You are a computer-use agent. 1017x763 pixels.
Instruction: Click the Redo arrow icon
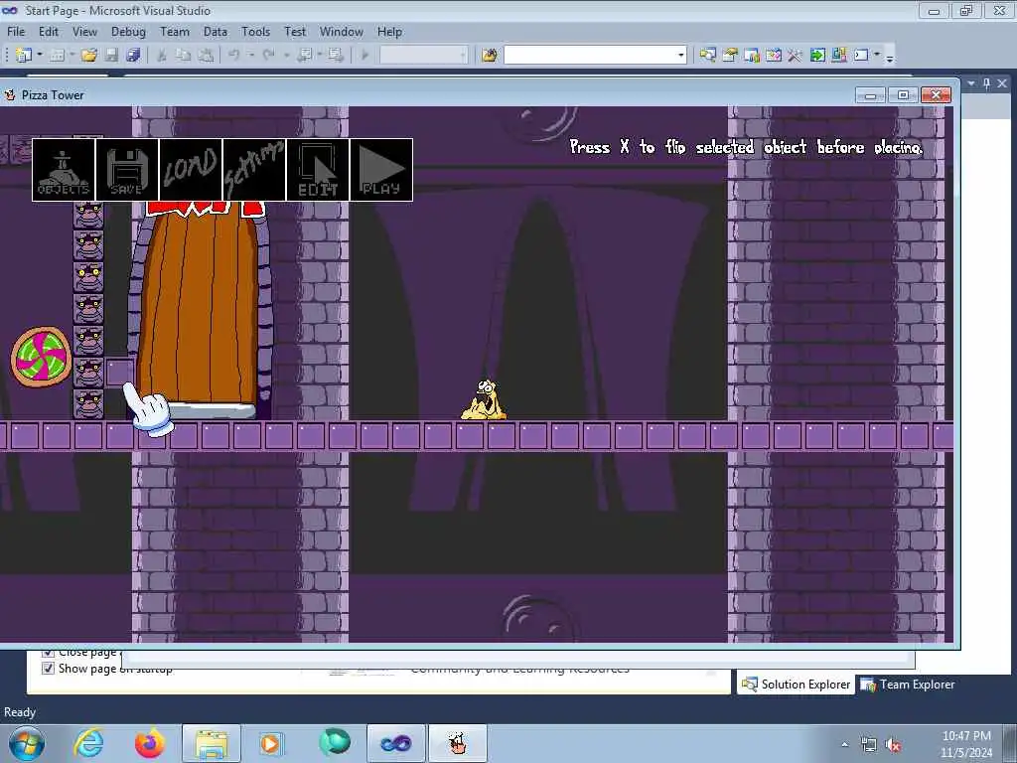(268, 56)
